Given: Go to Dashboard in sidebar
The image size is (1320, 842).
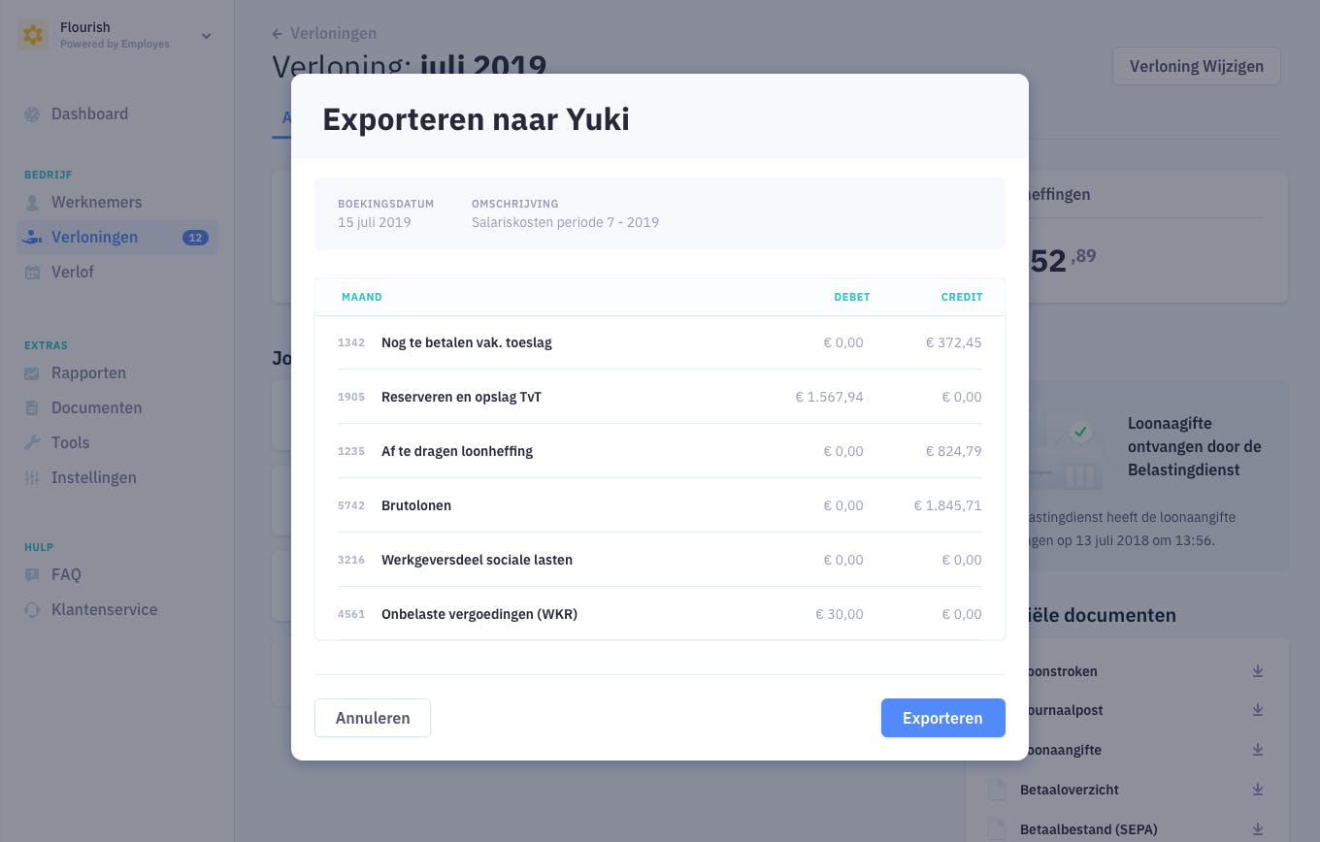Looking at the screenshot, I should [89, 114].
